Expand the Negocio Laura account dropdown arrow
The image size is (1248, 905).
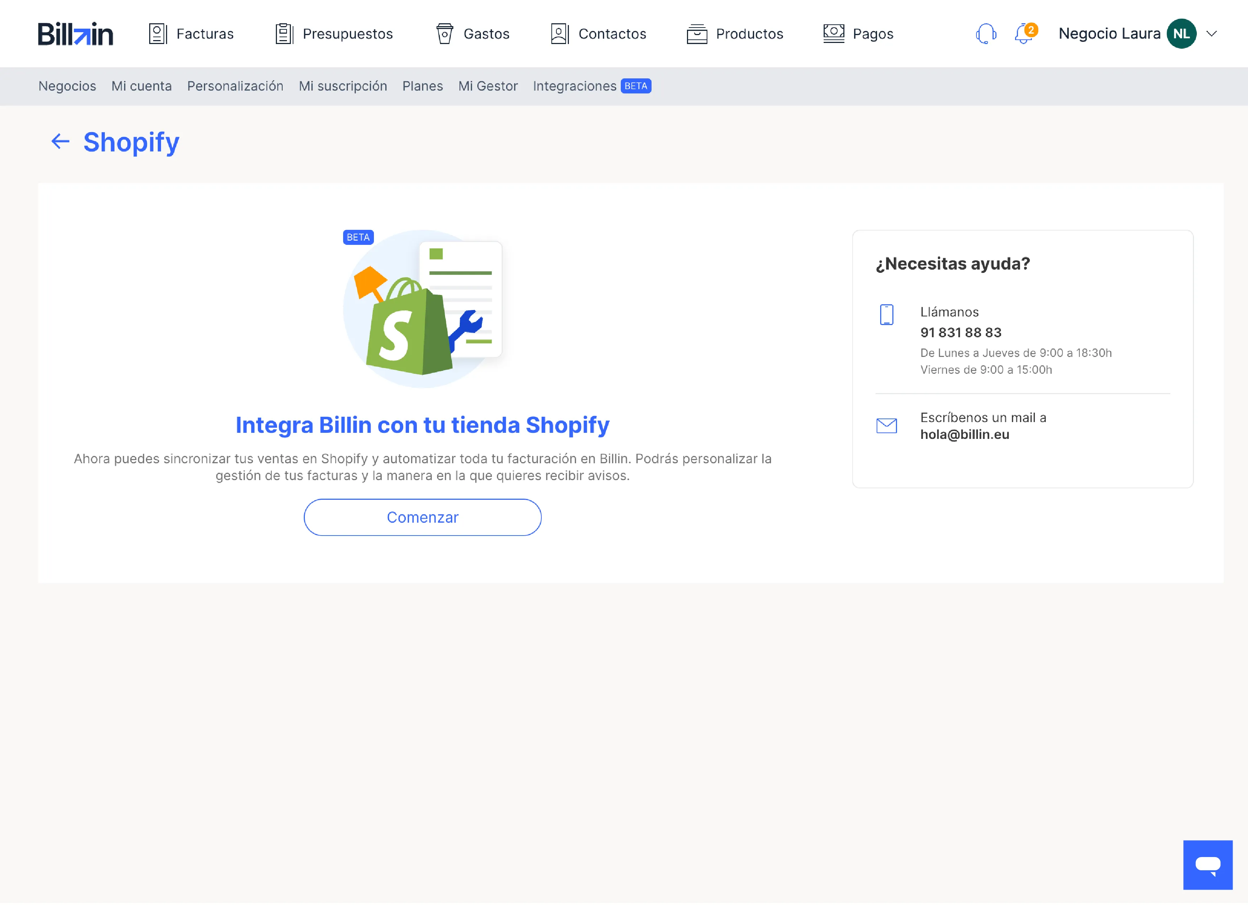(x=1212, y=34)
